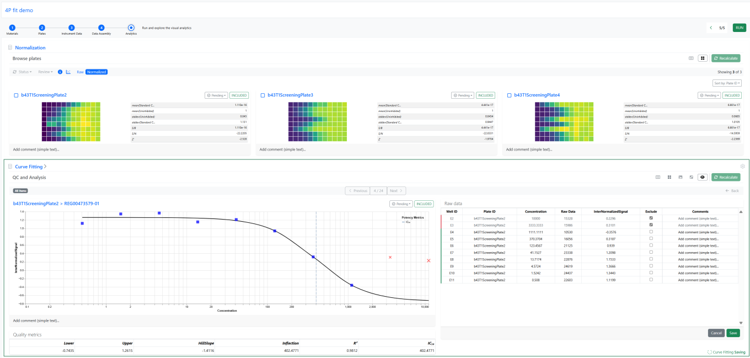Click the image view icon in Curve Fitting

(x=680, y=177)
